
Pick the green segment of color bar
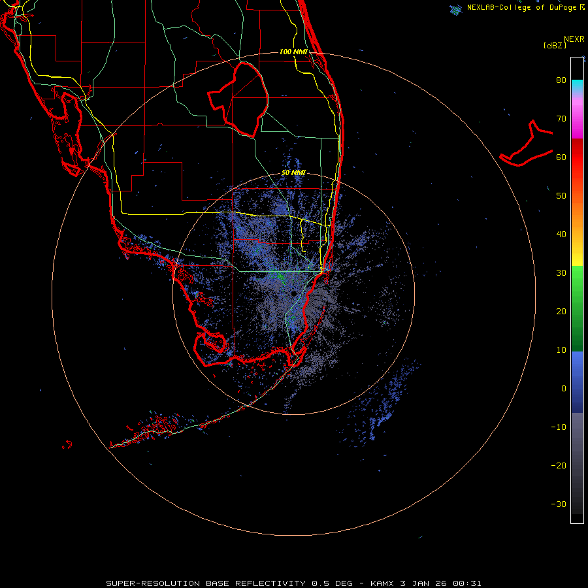pyautogui.click(x=577, y=308)
